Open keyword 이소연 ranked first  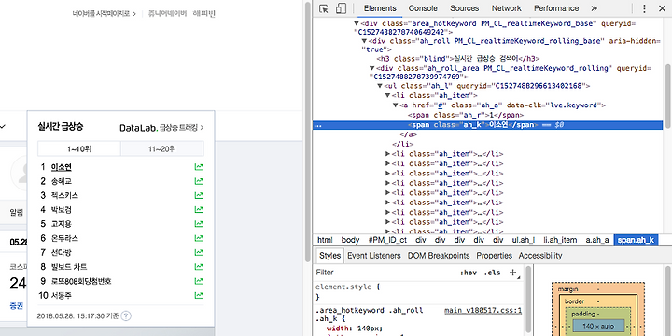click(x=61, y=167)
